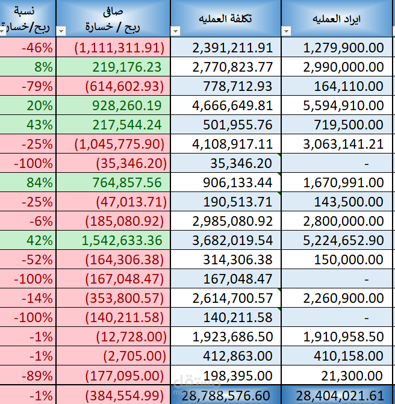Viewport: 395px width, 404px height.
Task: Select the تكلفة العمليه header cell
Action: click(226, 18)
